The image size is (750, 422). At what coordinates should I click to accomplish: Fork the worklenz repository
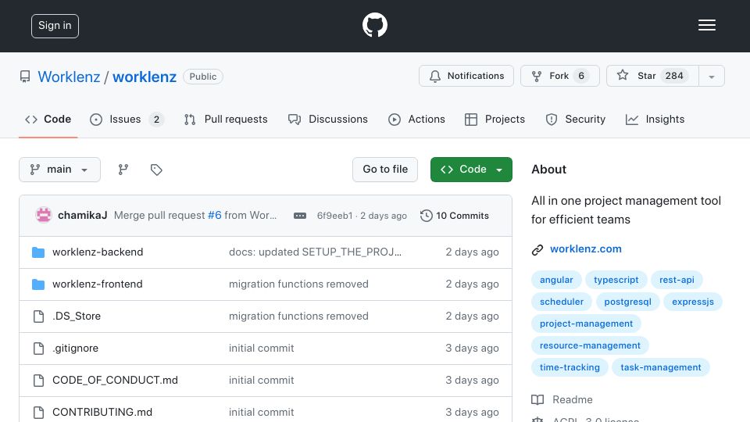point(559,76)
